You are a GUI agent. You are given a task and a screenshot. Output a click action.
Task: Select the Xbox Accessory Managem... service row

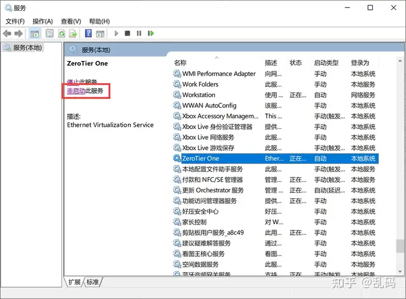(x=276, y=116)
